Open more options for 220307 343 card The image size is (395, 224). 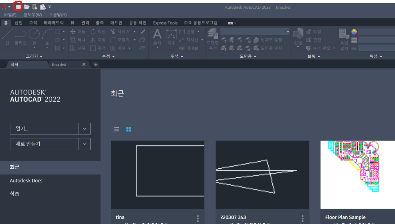click(x=303, y=219)
